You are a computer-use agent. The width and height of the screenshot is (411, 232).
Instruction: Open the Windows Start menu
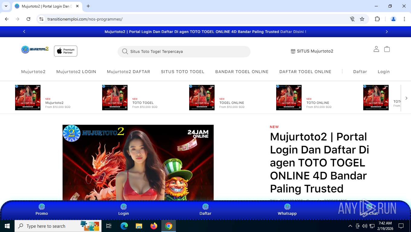tap(7, 226)
